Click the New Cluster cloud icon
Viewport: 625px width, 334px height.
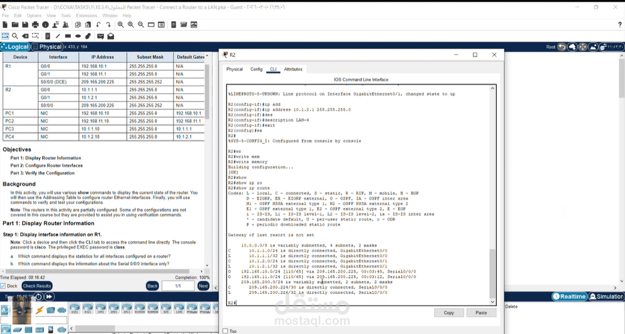pyautogui.click(x=572, y=47)
